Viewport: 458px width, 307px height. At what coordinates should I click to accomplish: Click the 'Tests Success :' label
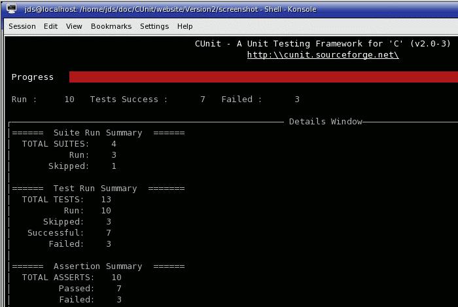coord(128,99)
